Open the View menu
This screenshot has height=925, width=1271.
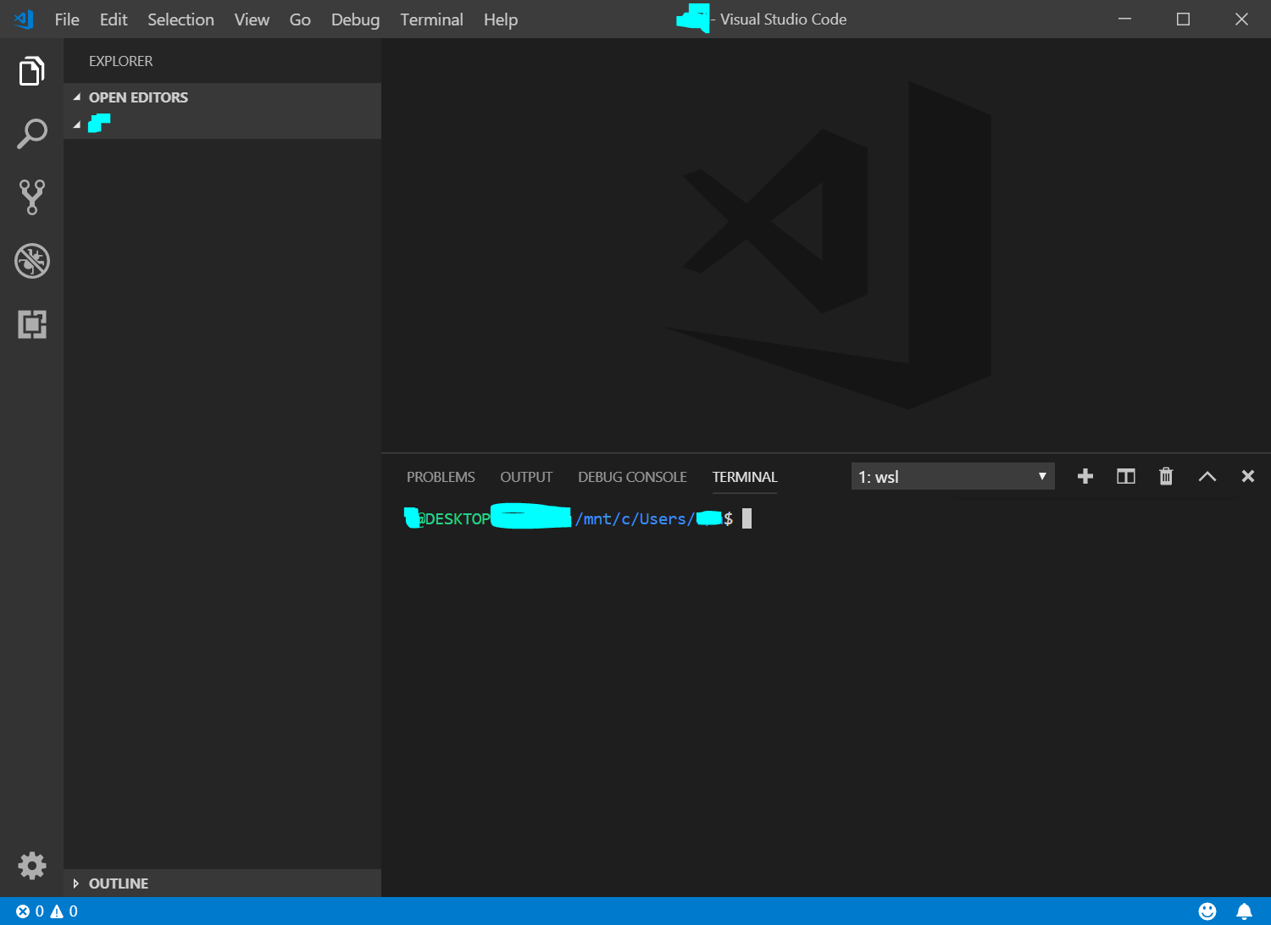coord(252,19)
